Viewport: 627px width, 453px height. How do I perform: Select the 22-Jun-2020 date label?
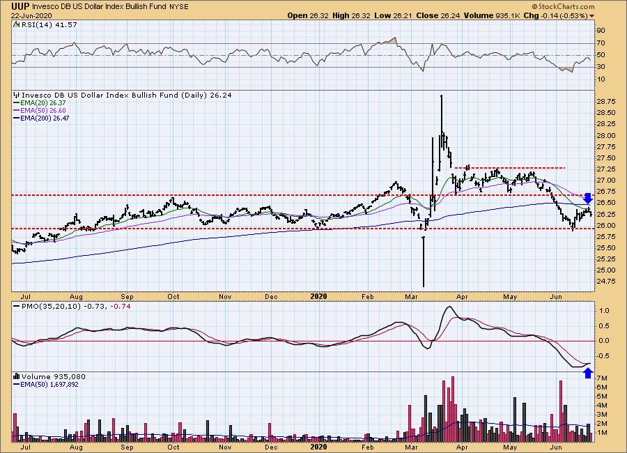(31, 15)
